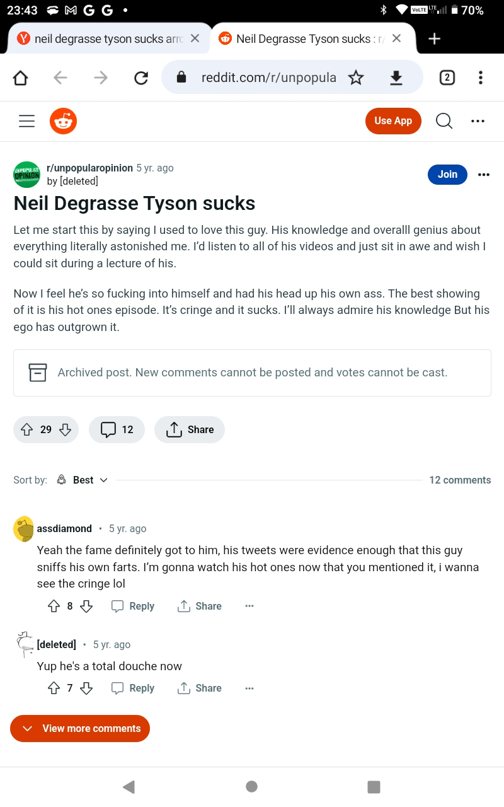
Task: Upvote the post with 29 points
Action: 26,429
